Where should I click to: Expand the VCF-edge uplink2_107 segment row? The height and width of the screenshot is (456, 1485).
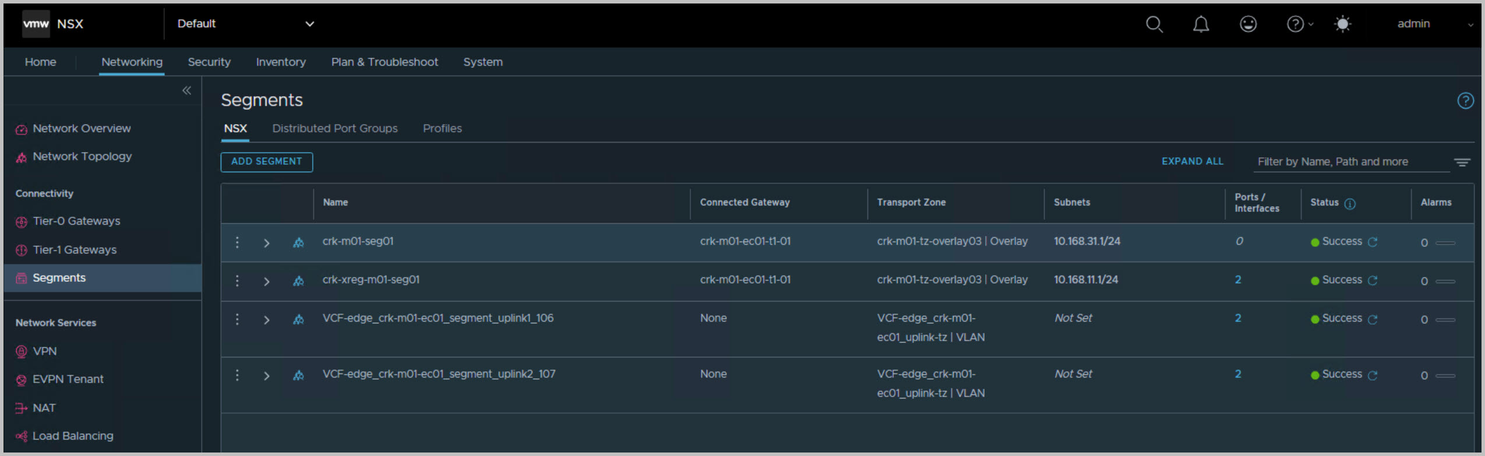coord(267,376)
